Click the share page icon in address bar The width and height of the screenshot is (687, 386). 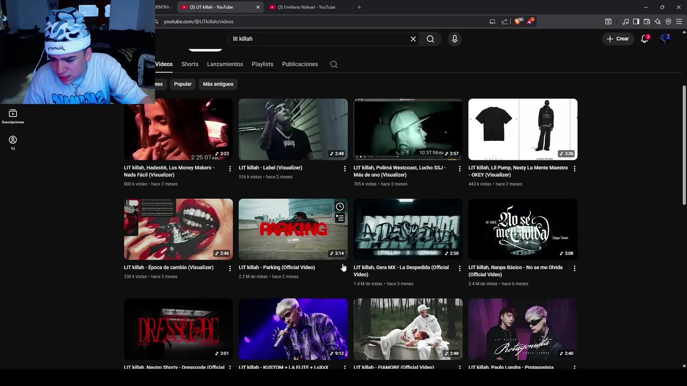(505, 21)
